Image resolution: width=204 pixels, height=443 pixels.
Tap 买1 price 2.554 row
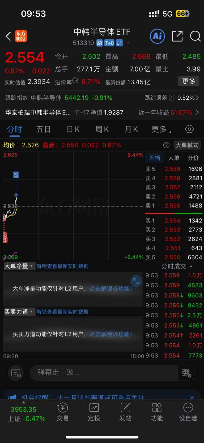174,221
